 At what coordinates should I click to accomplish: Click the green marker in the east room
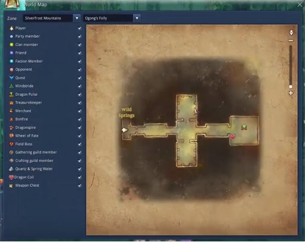[244, 127]
